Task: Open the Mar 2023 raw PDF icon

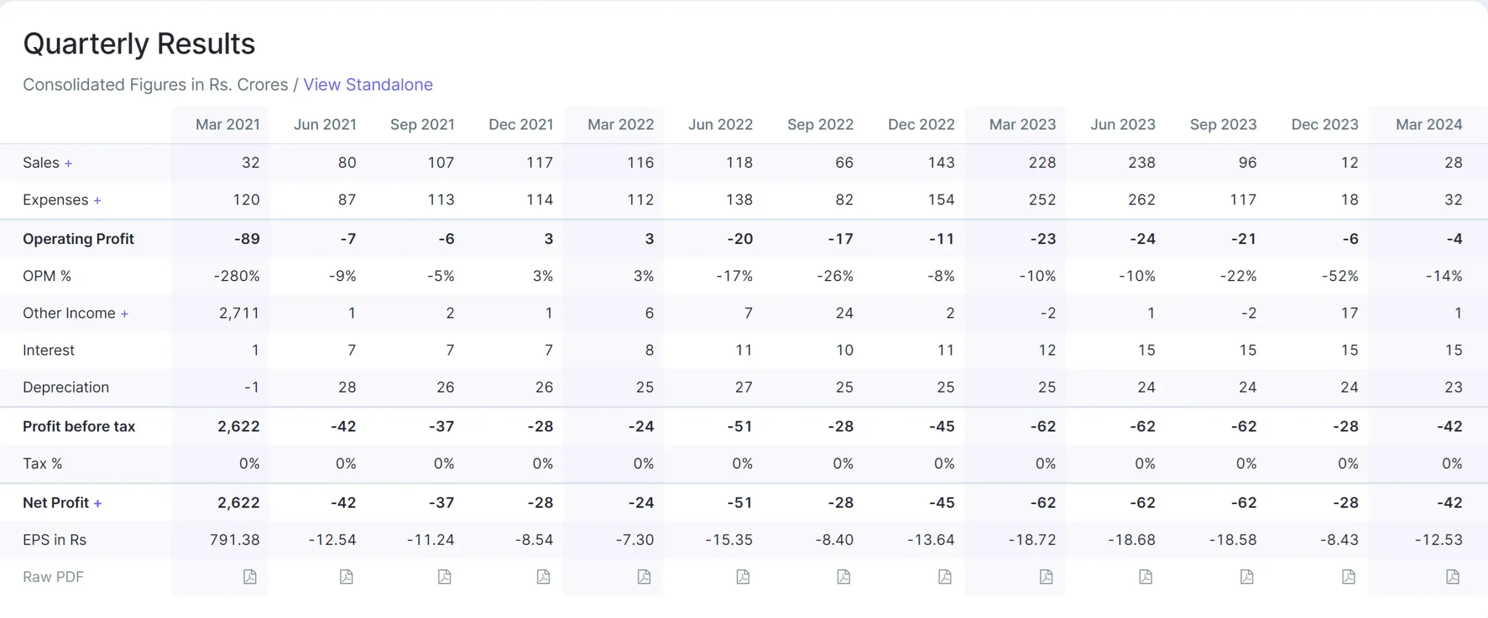Action: 1046,577
